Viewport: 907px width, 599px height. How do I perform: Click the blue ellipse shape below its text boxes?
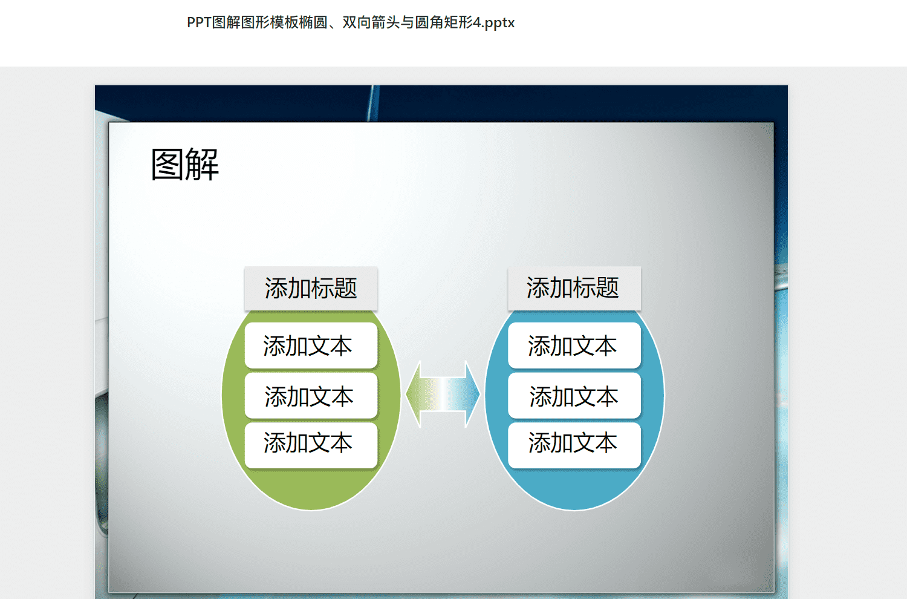point(574,489)
